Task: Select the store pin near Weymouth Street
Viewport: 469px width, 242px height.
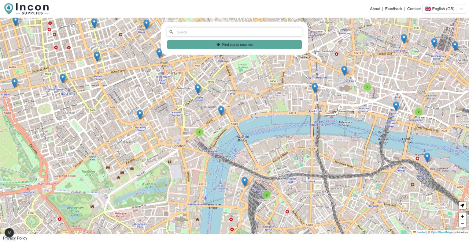Action: pyautogui.click(x=94, y=23)
